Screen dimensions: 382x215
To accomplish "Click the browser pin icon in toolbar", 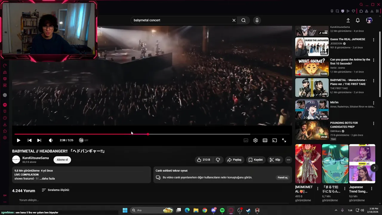I will pos(332,11).
